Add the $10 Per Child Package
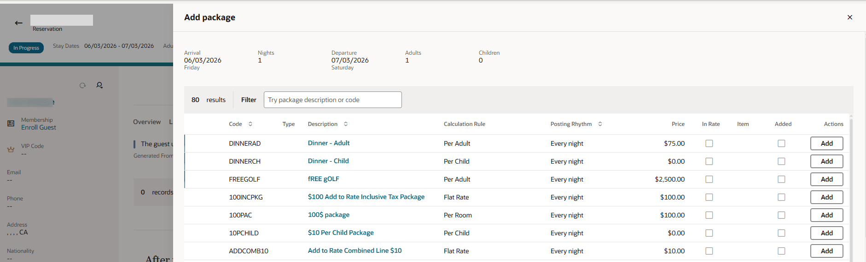866x262 pixels. pos(827,233)
